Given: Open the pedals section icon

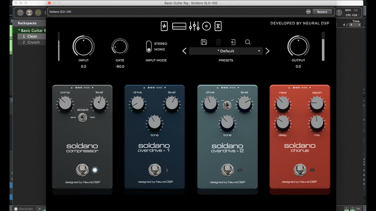Looking at the screenshot, I should point(164,26).
